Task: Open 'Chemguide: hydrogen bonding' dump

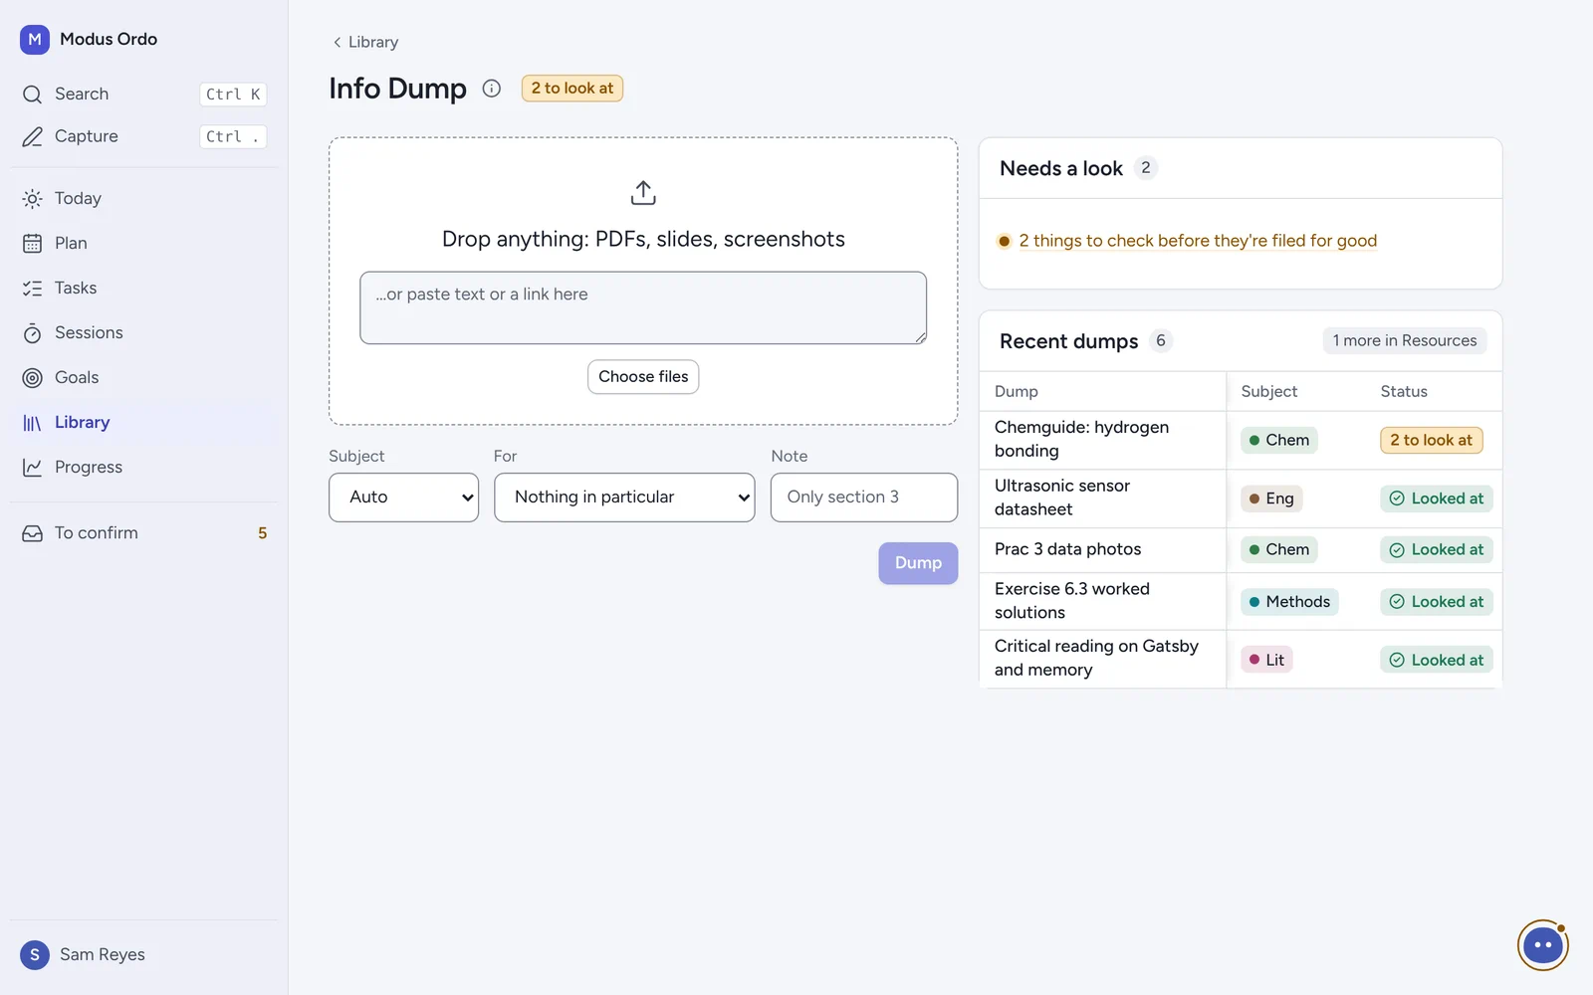Action: (1081, 439)
